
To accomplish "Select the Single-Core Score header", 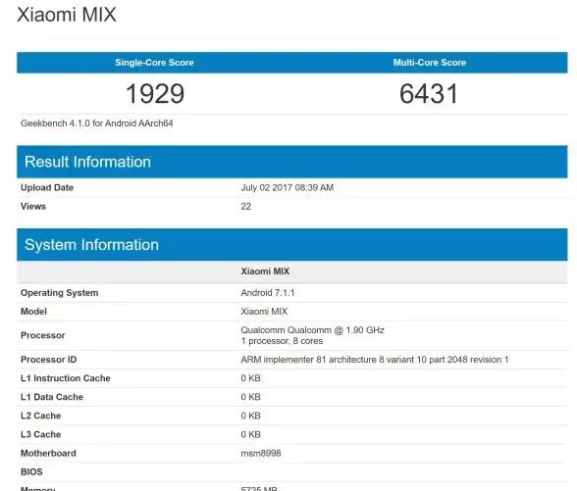I will (155, 63).
